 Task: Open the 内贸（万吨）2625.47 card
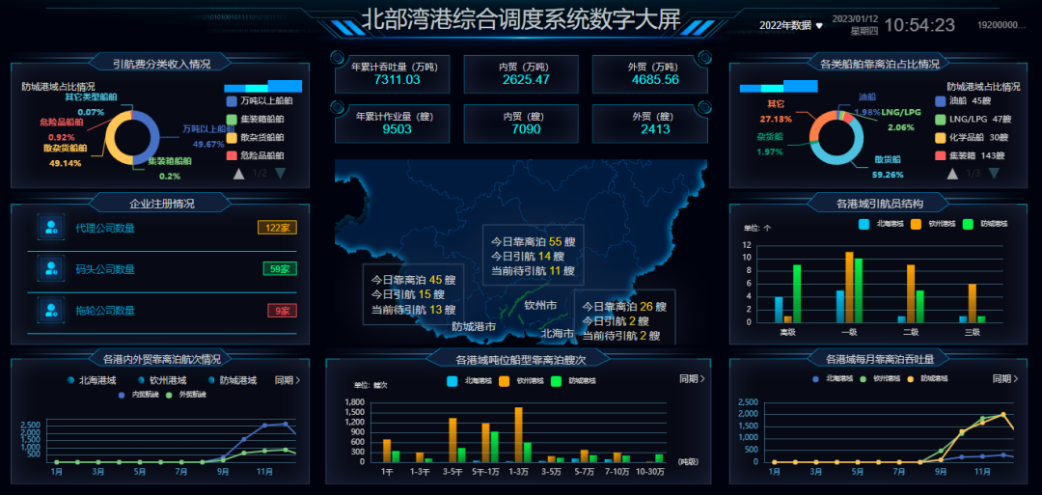click(521, 73)
